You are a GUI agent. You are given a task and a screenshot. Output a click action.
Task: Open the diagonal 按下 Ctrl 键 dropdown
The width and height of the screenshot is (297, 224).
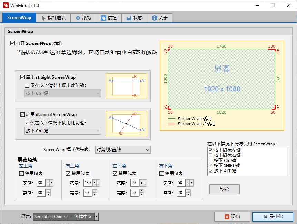pos(63,131)
